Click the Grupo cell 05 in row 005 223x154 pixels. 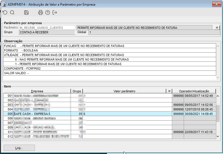coord(77,114)
